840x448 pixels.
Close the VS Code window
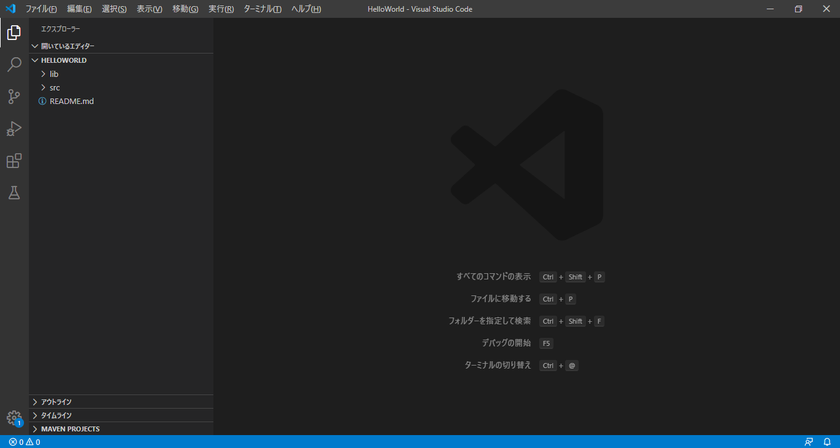[x=826, y=9]
